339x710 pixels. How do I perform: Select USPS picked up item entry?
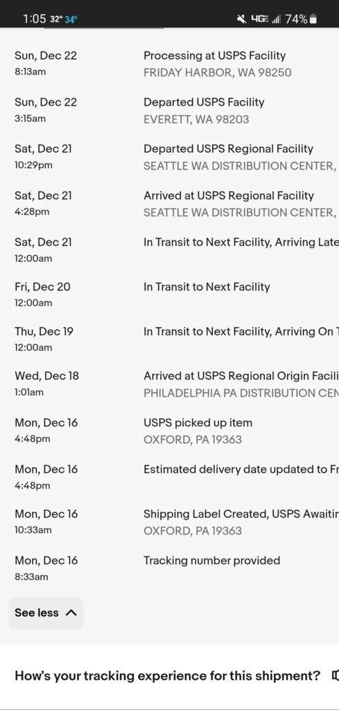(x=169, y=431)
